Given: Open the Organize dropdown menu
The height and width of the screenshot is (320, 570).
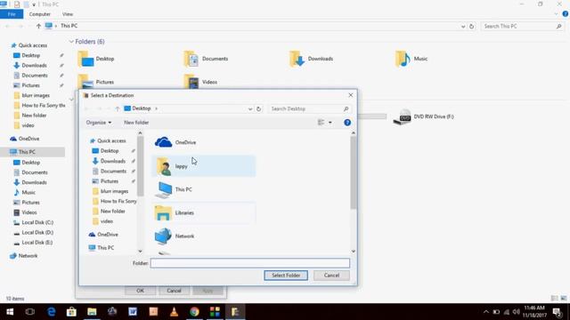Looking at the screenshot, I should tap(99, 123).
